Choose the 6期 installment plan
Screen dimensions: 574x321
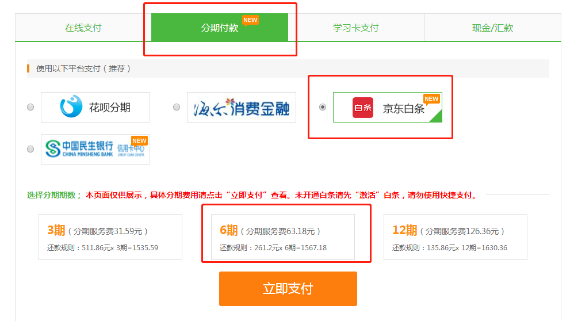pyautogui.click(x=282, y=237)
